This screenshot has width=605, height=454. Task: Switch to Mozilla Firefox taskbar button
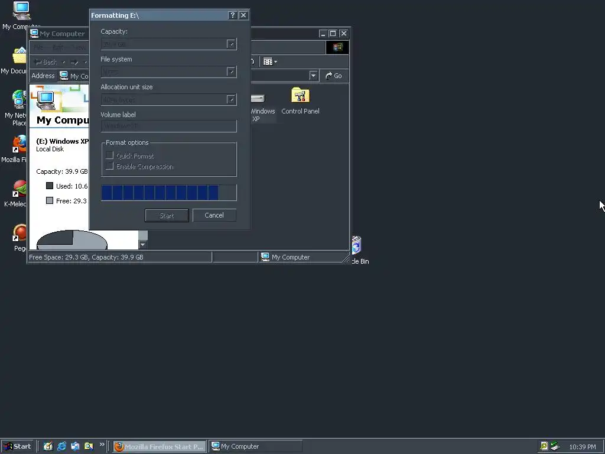coord(160,446)
